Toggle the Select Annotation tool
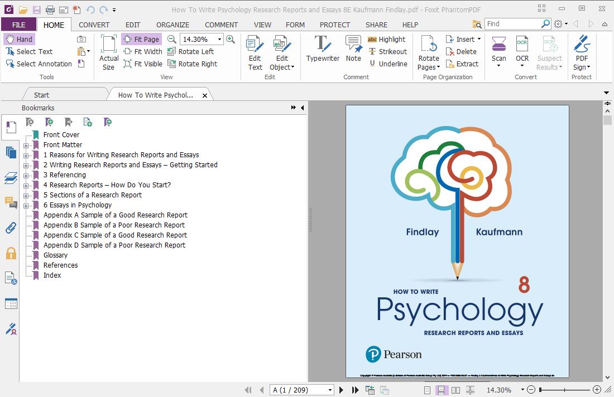This screenshot has height=397, width=614. pyautogui.click(x=39, y=64)
